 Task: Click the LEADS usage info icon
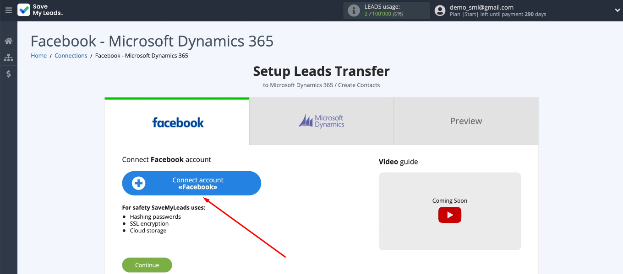(354, 11)
